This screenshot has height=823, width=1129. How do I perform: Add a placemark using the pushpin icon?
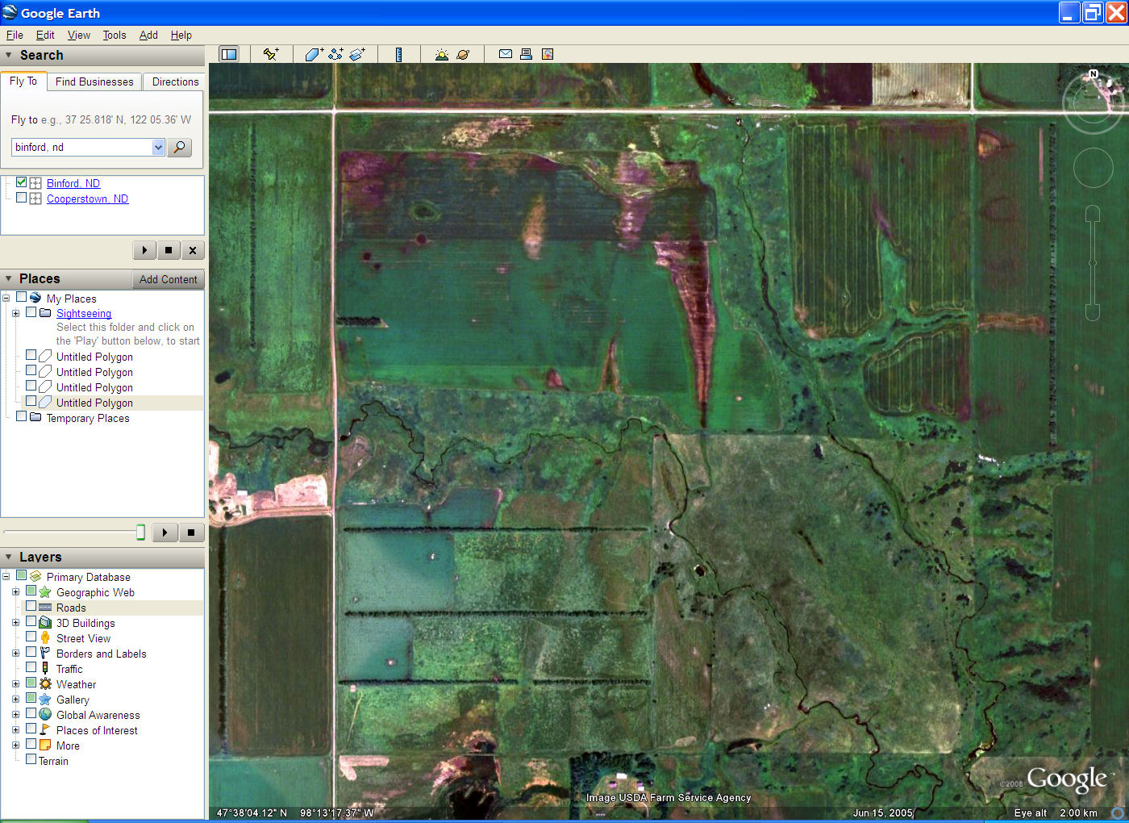point(271,54)
